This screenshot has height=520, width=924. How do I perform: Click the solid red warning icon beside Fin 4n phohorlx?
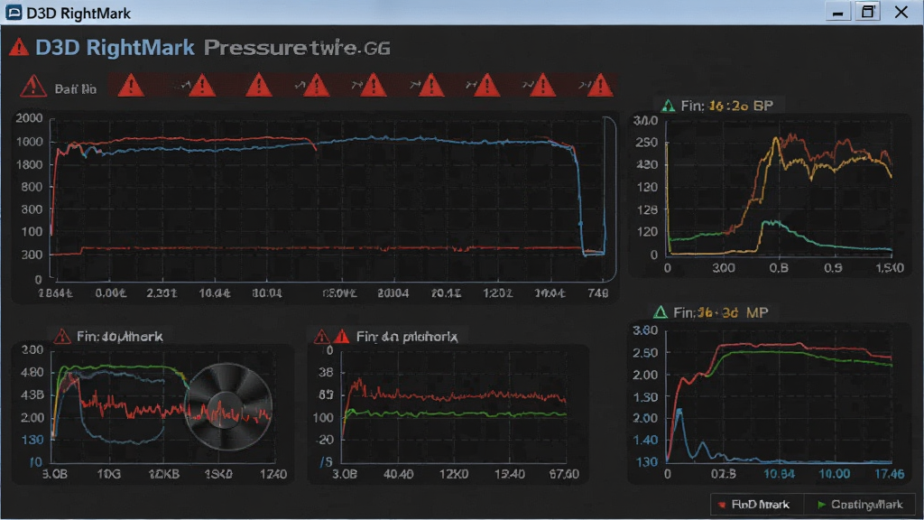pos(342,337)
